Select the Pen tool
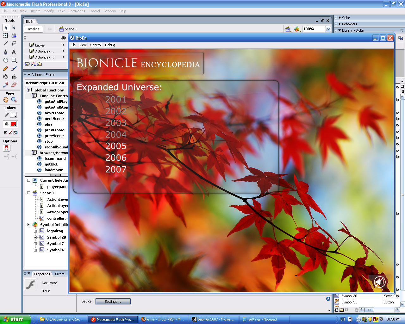The height and width of the screenshot is (324, 405). [5, 52]
